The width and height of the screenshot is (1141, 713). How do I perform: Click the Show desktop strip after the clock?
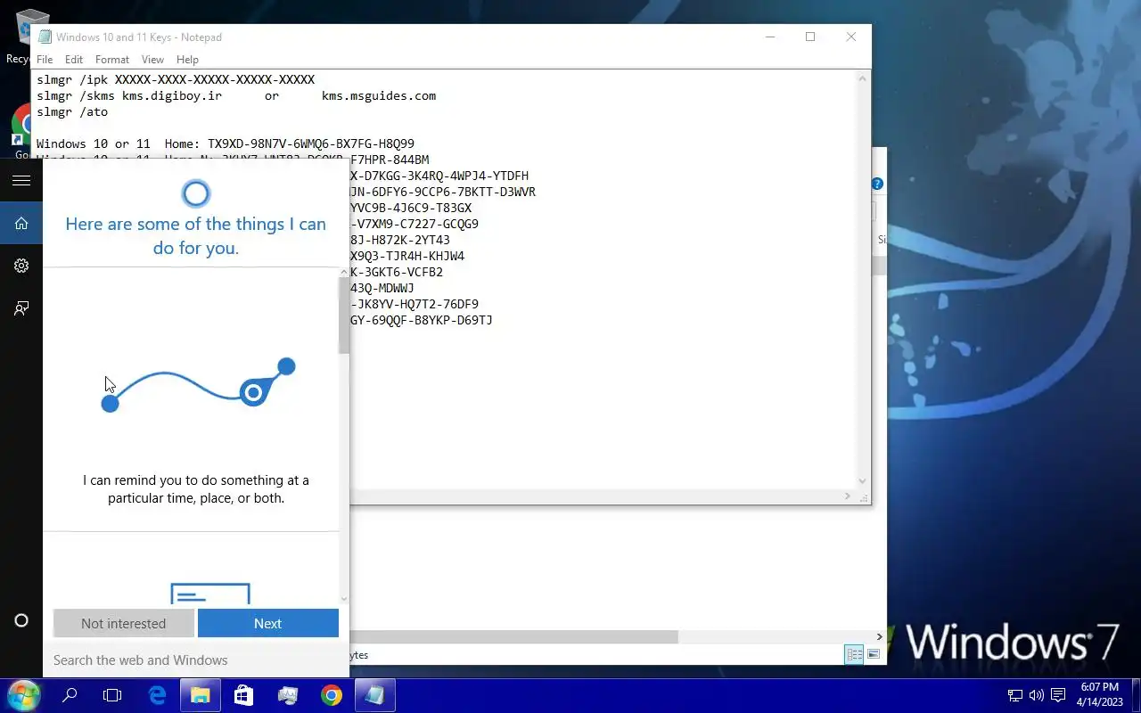click(1137, 695)
